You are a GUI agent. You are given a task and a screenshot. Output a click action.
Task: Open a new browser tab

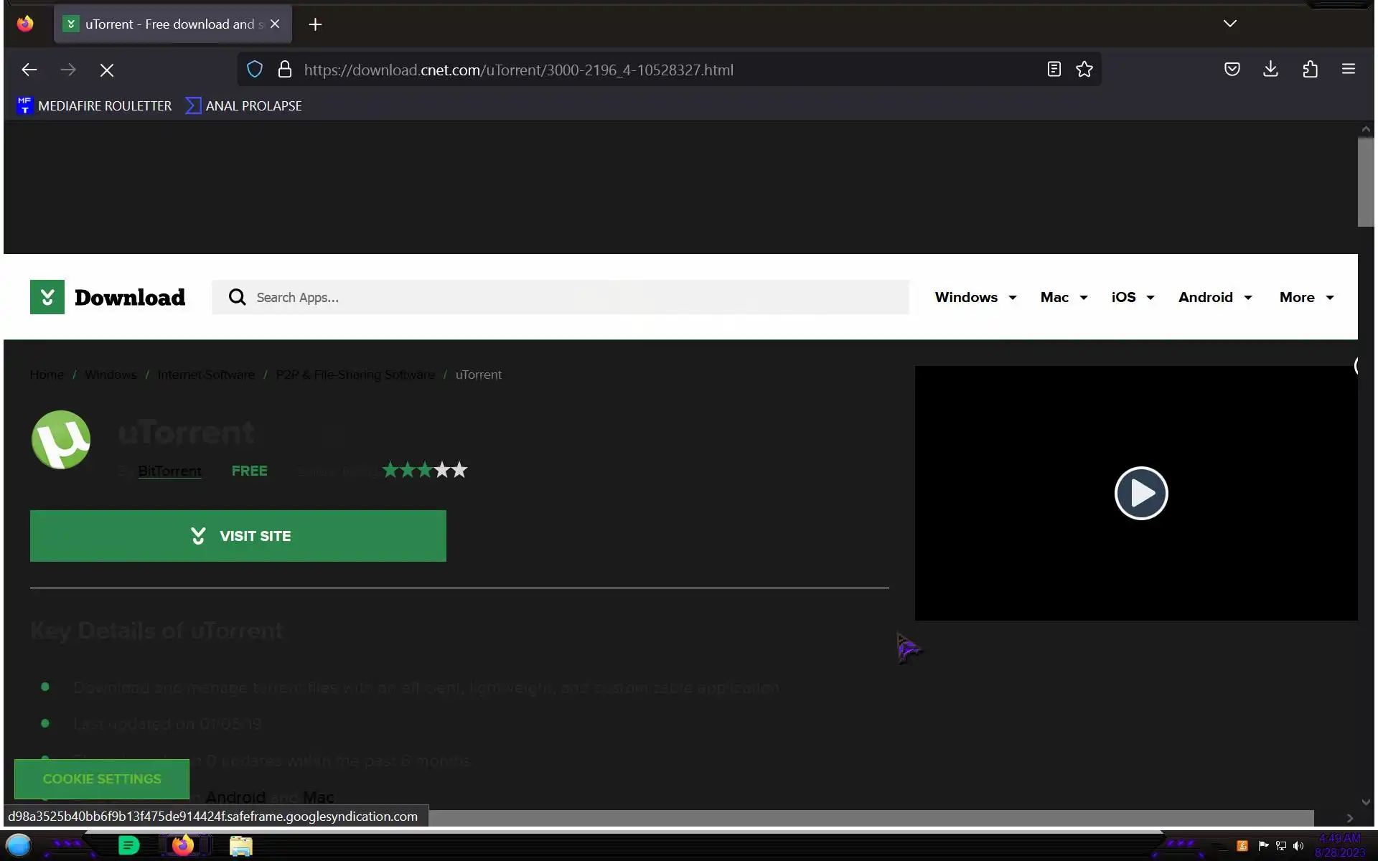point(315,24)
